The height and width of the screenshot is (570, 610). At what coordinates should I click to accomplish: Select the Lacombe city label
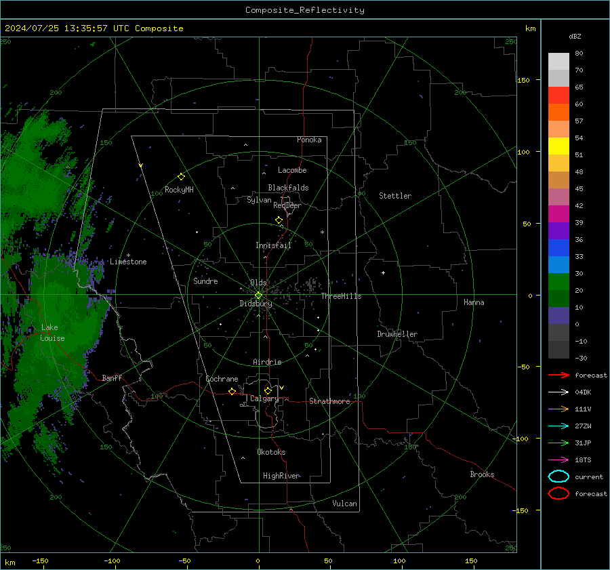[292, 170]
